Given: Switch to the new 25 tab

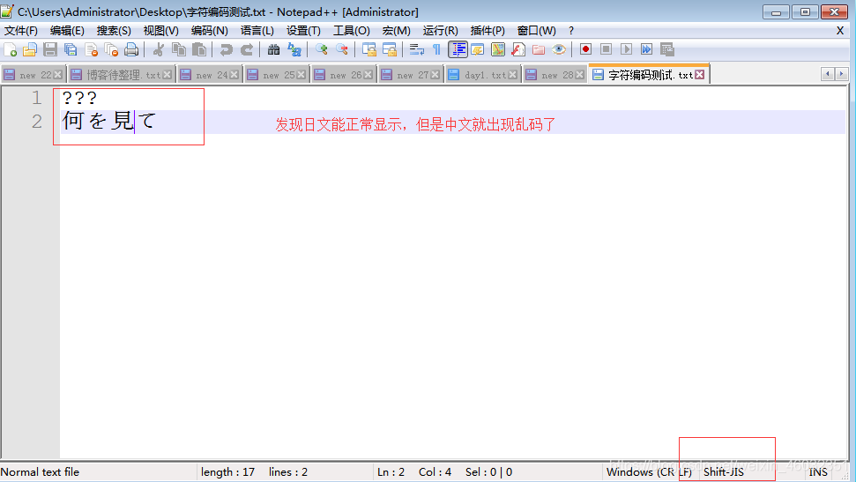Looking at the screenshot, I should 276,75.
